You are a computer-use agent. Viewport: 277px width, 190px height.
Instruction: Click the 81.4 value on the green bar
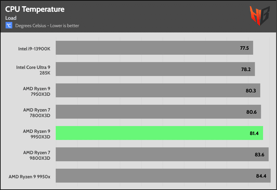(254, 133)
